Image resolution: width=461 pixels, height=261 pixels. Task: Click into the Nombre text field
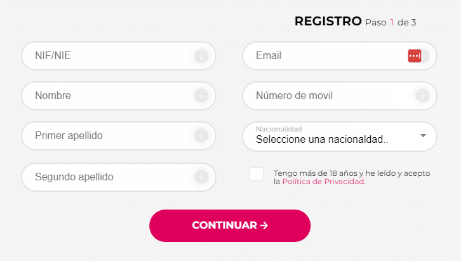pos(108,96)
